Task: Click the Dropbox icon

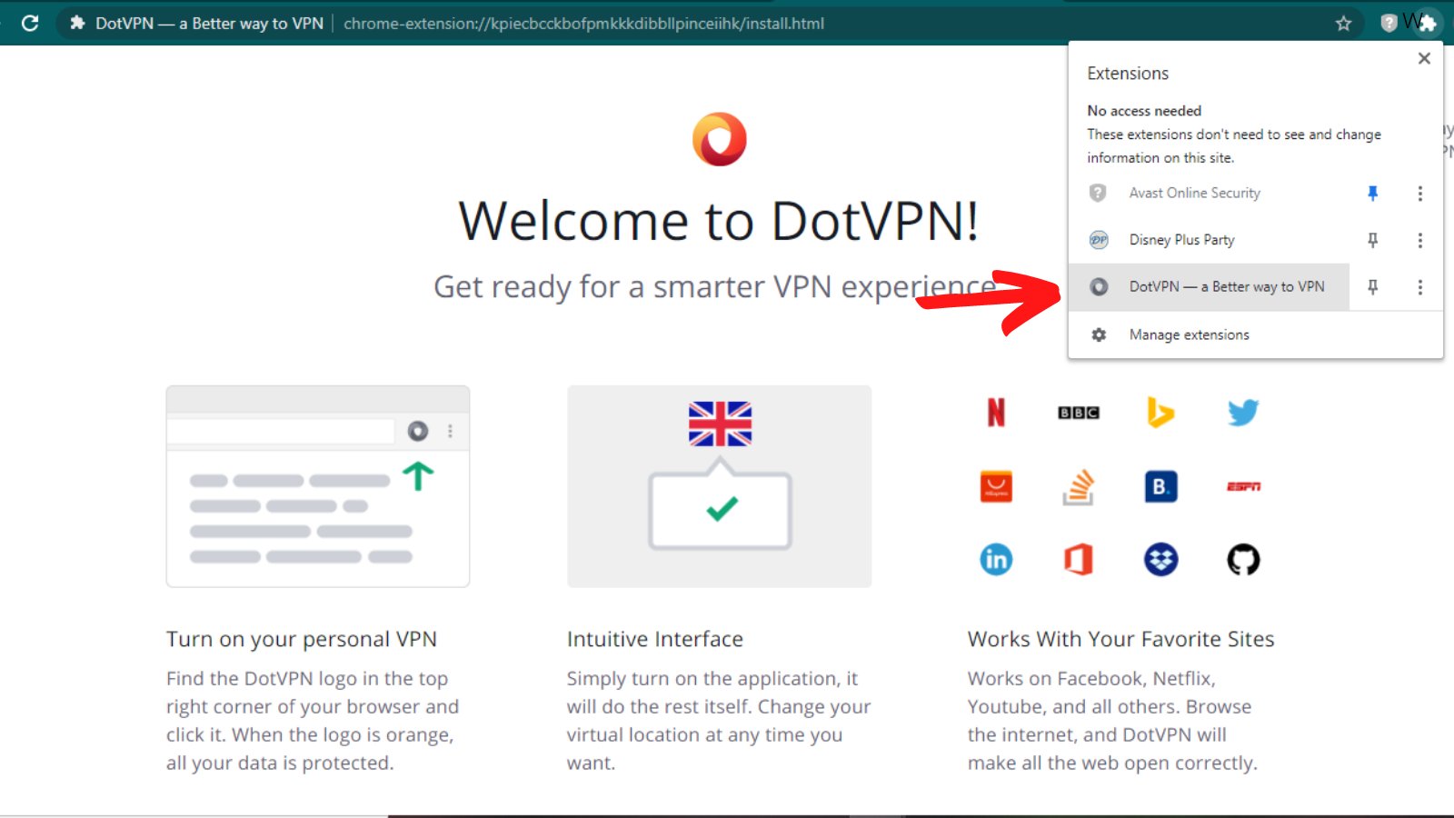Action: coord(1160,560)
